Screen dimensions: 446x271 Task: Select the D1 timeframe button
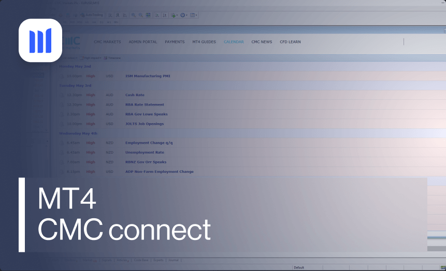102,22
